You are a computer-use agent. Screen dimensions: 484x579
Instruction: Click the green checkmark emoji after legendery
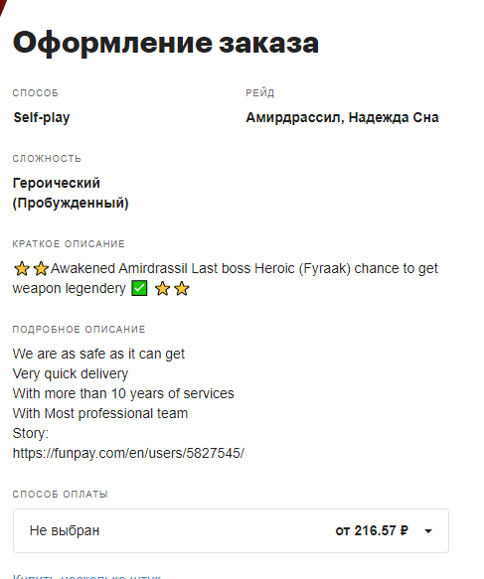[140, 288]
